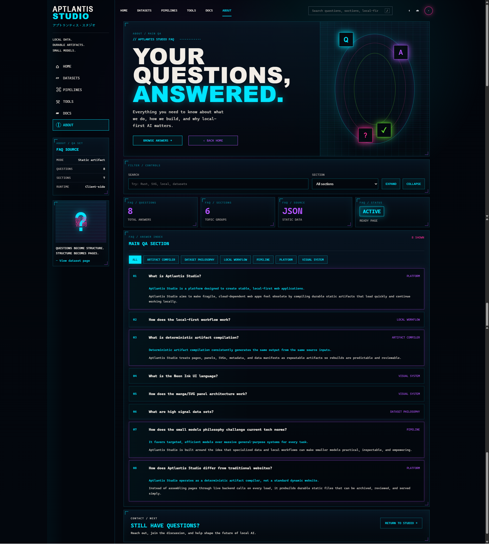Open the All sections dropdown

[345, 184]
